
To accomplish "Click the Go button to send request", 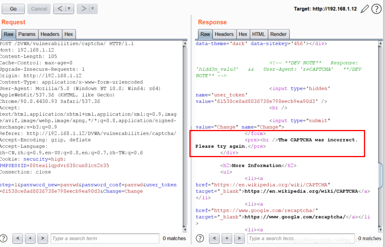I will click(x=13, y=9).
